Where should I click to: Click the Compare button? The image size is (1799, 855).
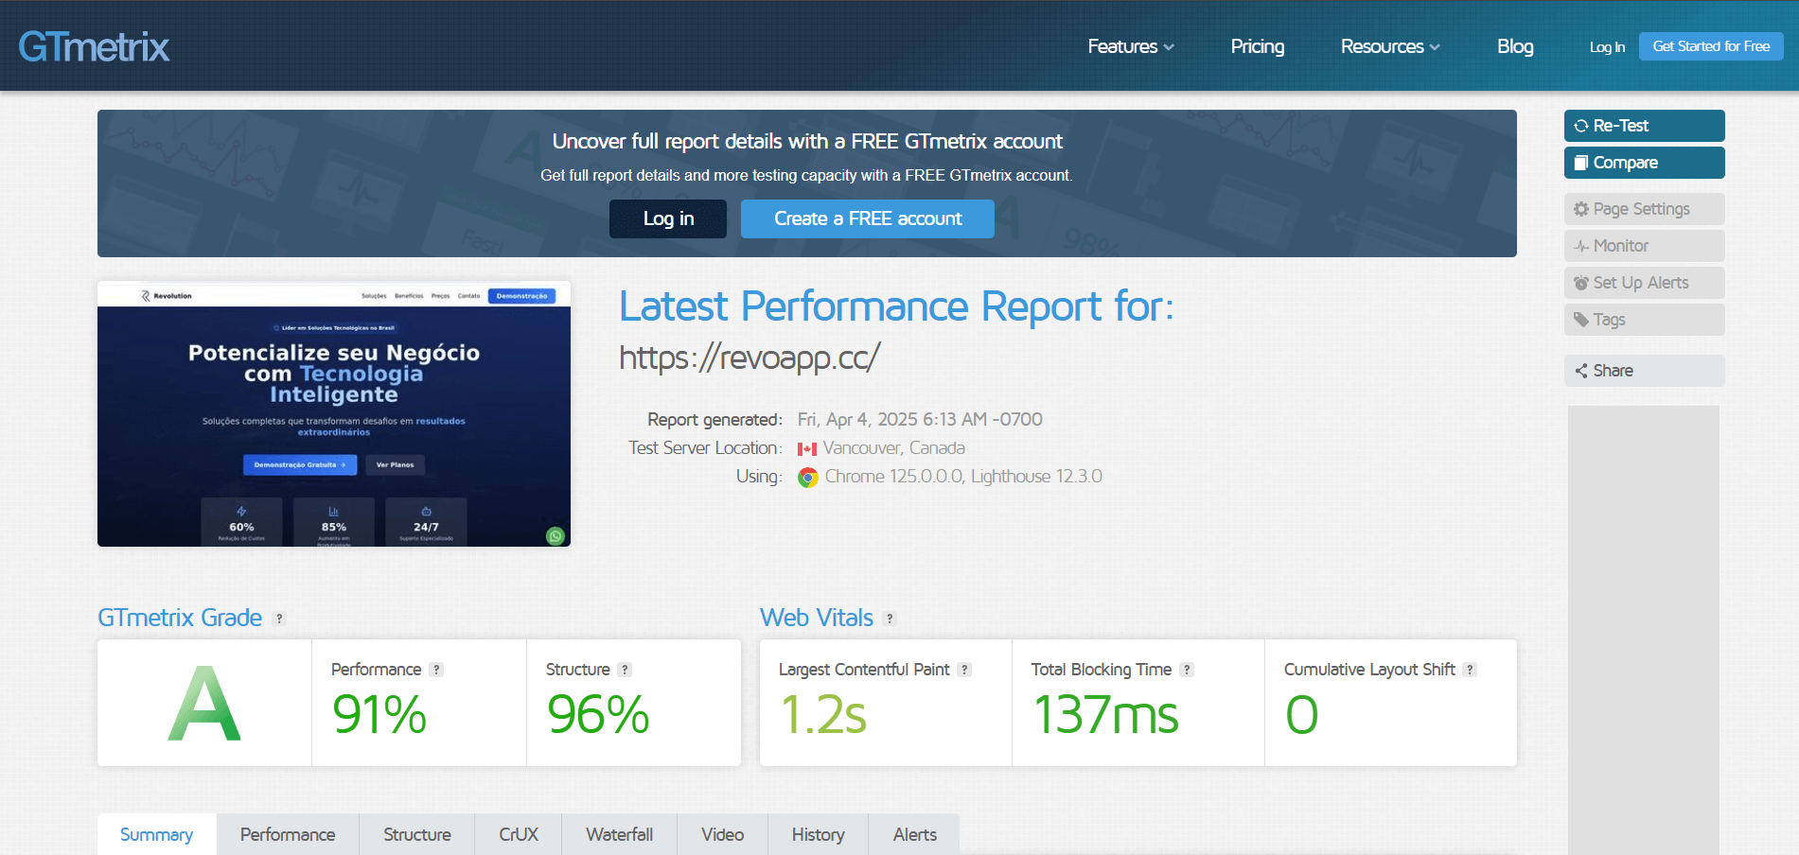(x=1644, y=163)
